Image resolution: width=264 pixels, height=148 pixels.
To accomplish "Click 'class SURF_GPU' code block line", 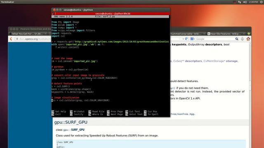I will (65, 142).
